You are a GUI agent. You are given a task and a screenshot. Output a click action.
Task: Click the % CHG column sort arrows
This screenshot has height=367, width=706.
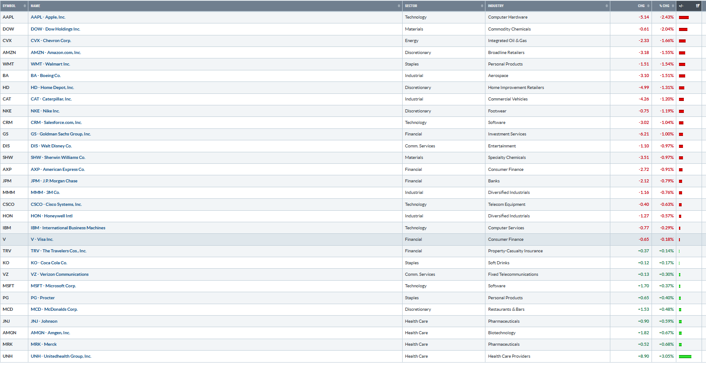click(673, 6)
